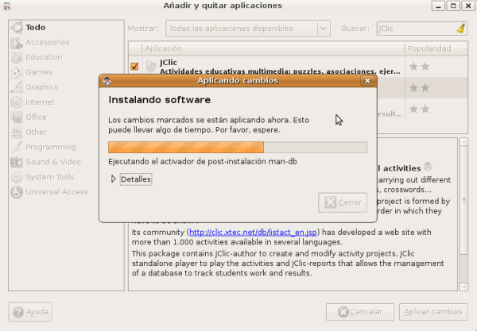
Task: Open the Games category icon
Action: tap(16, 72)
